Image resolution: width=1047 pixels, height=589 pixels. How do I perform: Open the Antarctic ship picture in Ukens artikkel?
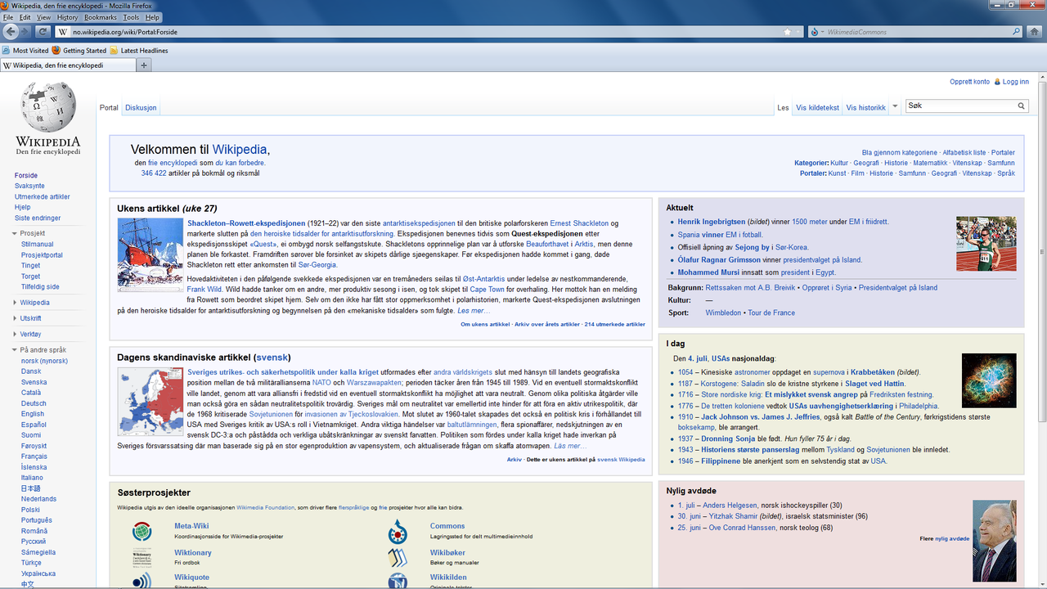click(x=151, y=254)
